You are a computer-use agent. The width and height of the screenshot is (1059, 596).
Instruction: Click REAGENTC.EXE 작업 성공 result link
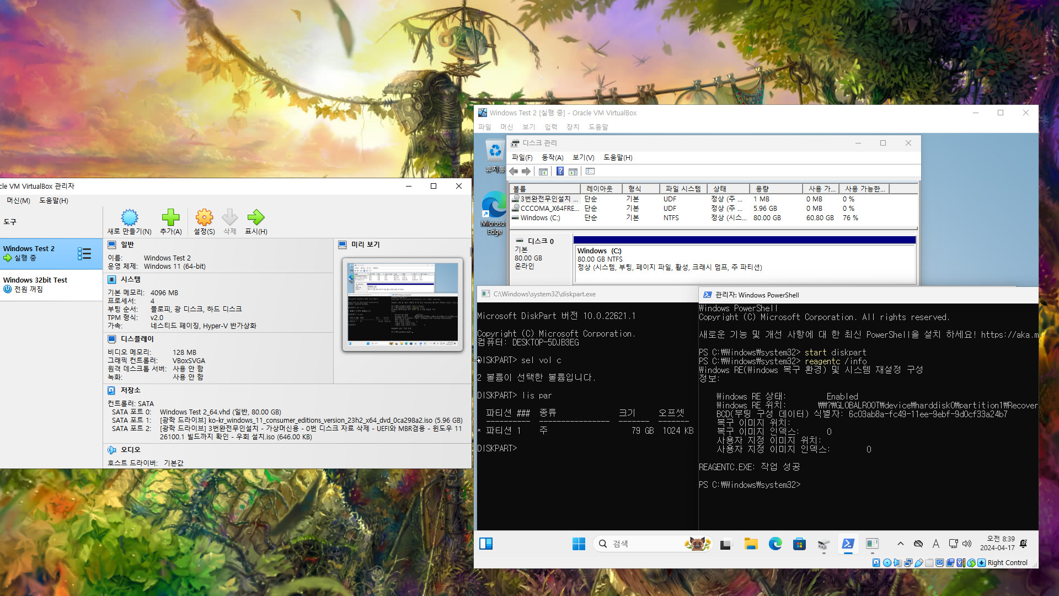pos(748,466)
